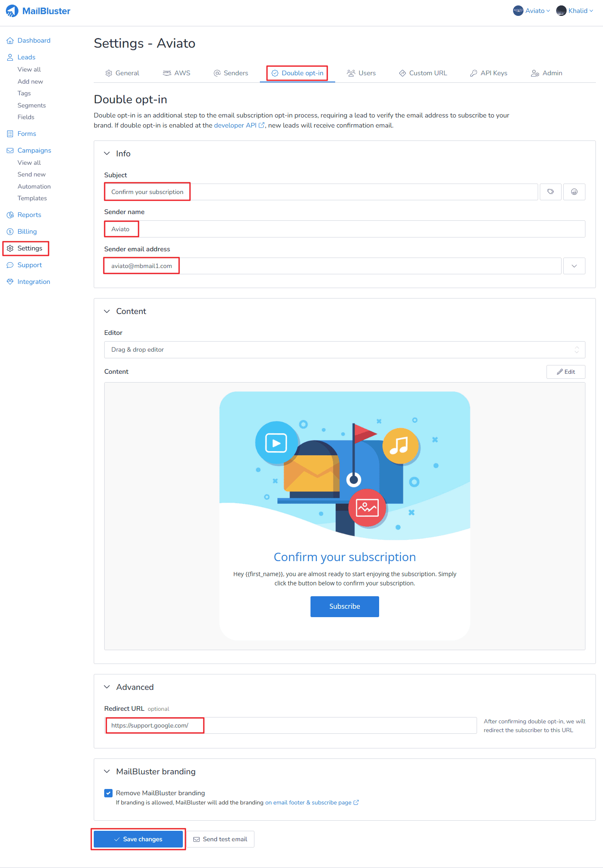Open Integration in the sidebar

point(33,282)
